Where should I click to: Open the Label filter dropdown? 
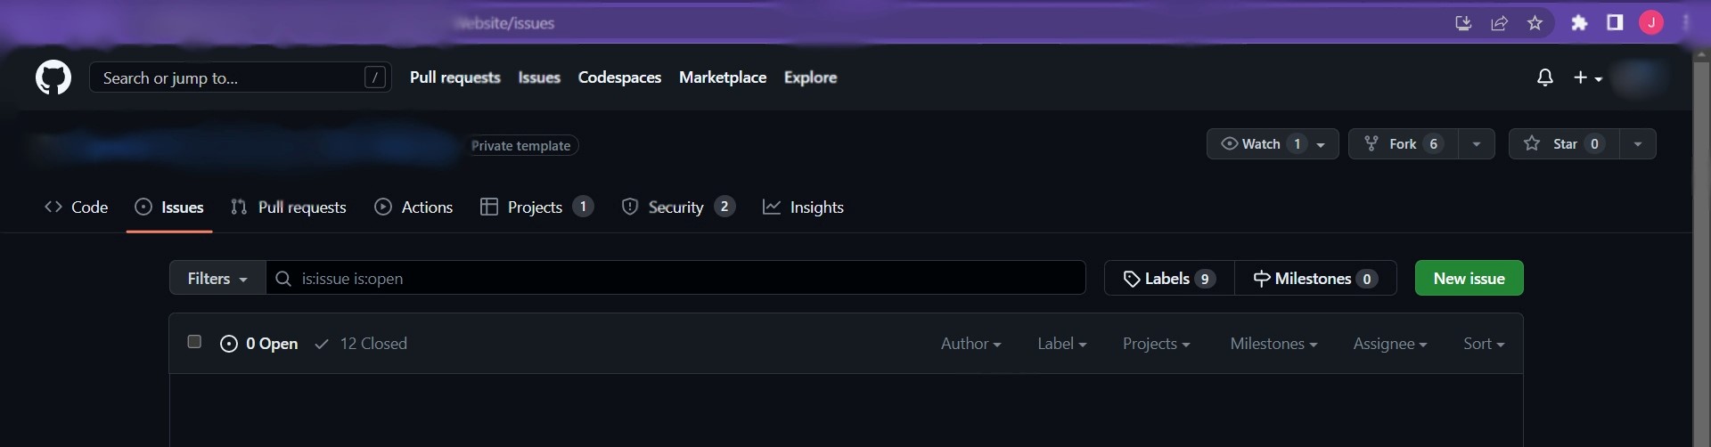[x=1061, y=344]
